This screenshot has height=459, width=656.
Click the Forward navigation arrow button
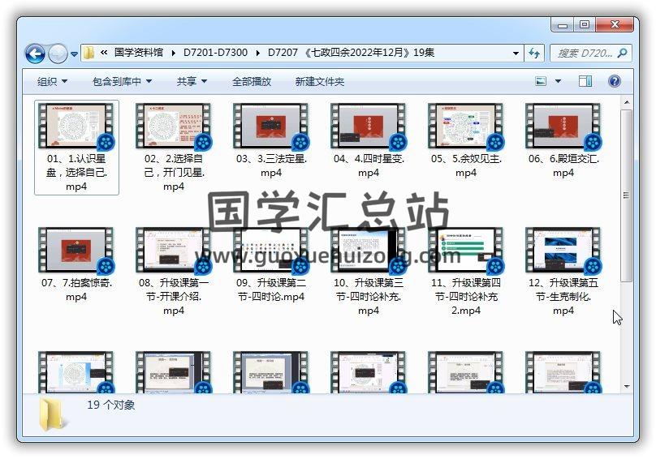click(58, 54)
